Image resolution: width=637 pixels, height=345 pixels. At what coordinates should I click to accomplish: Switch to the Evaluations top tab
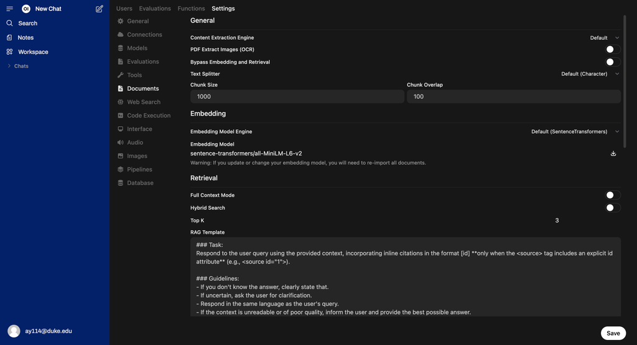155,9
